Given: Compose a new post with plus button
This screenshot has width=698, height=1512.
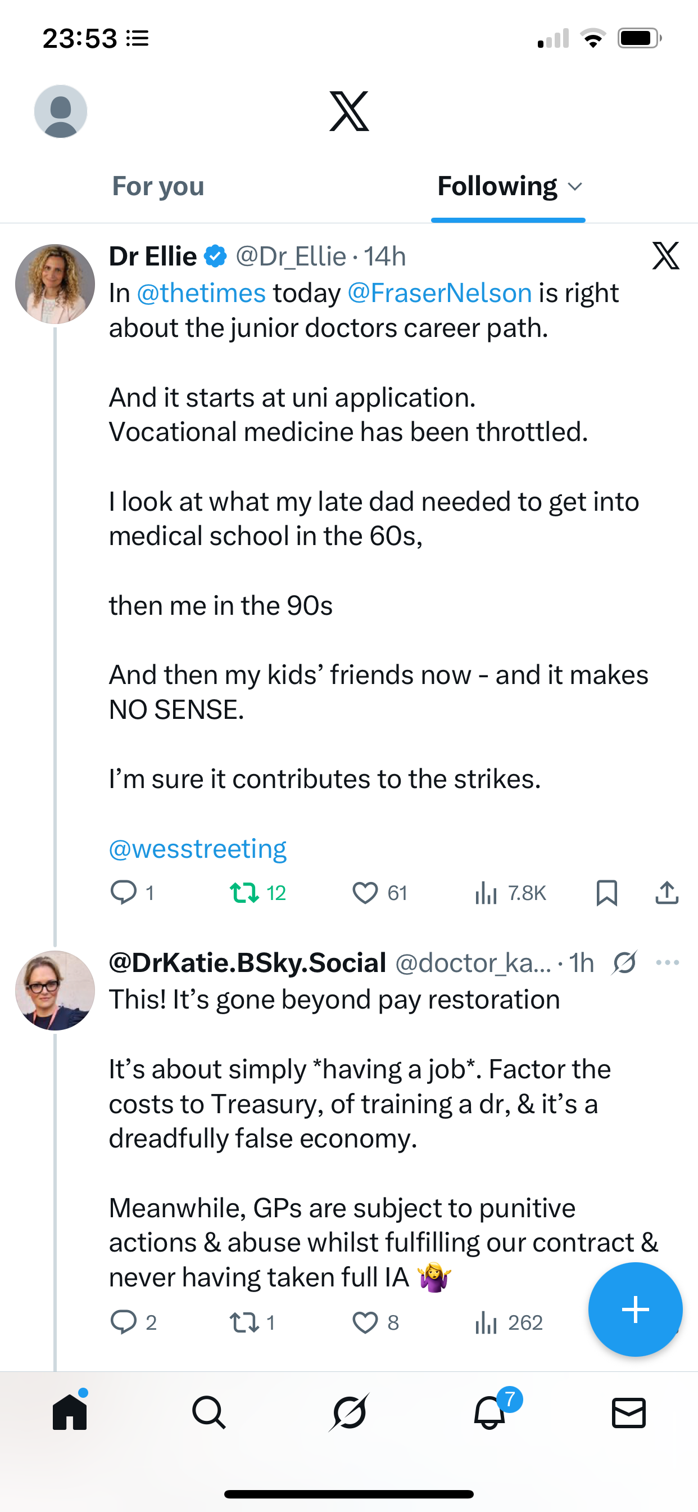Looking at the screenshot, I should [x=635, y=1309].
